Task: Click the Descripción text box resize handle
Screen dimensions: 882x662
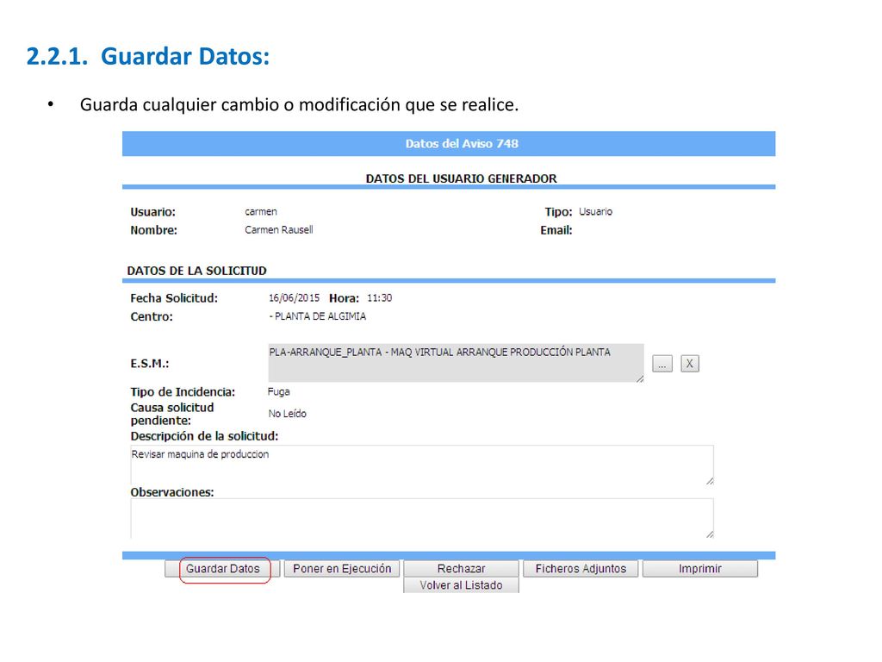Action: (710, 481)
